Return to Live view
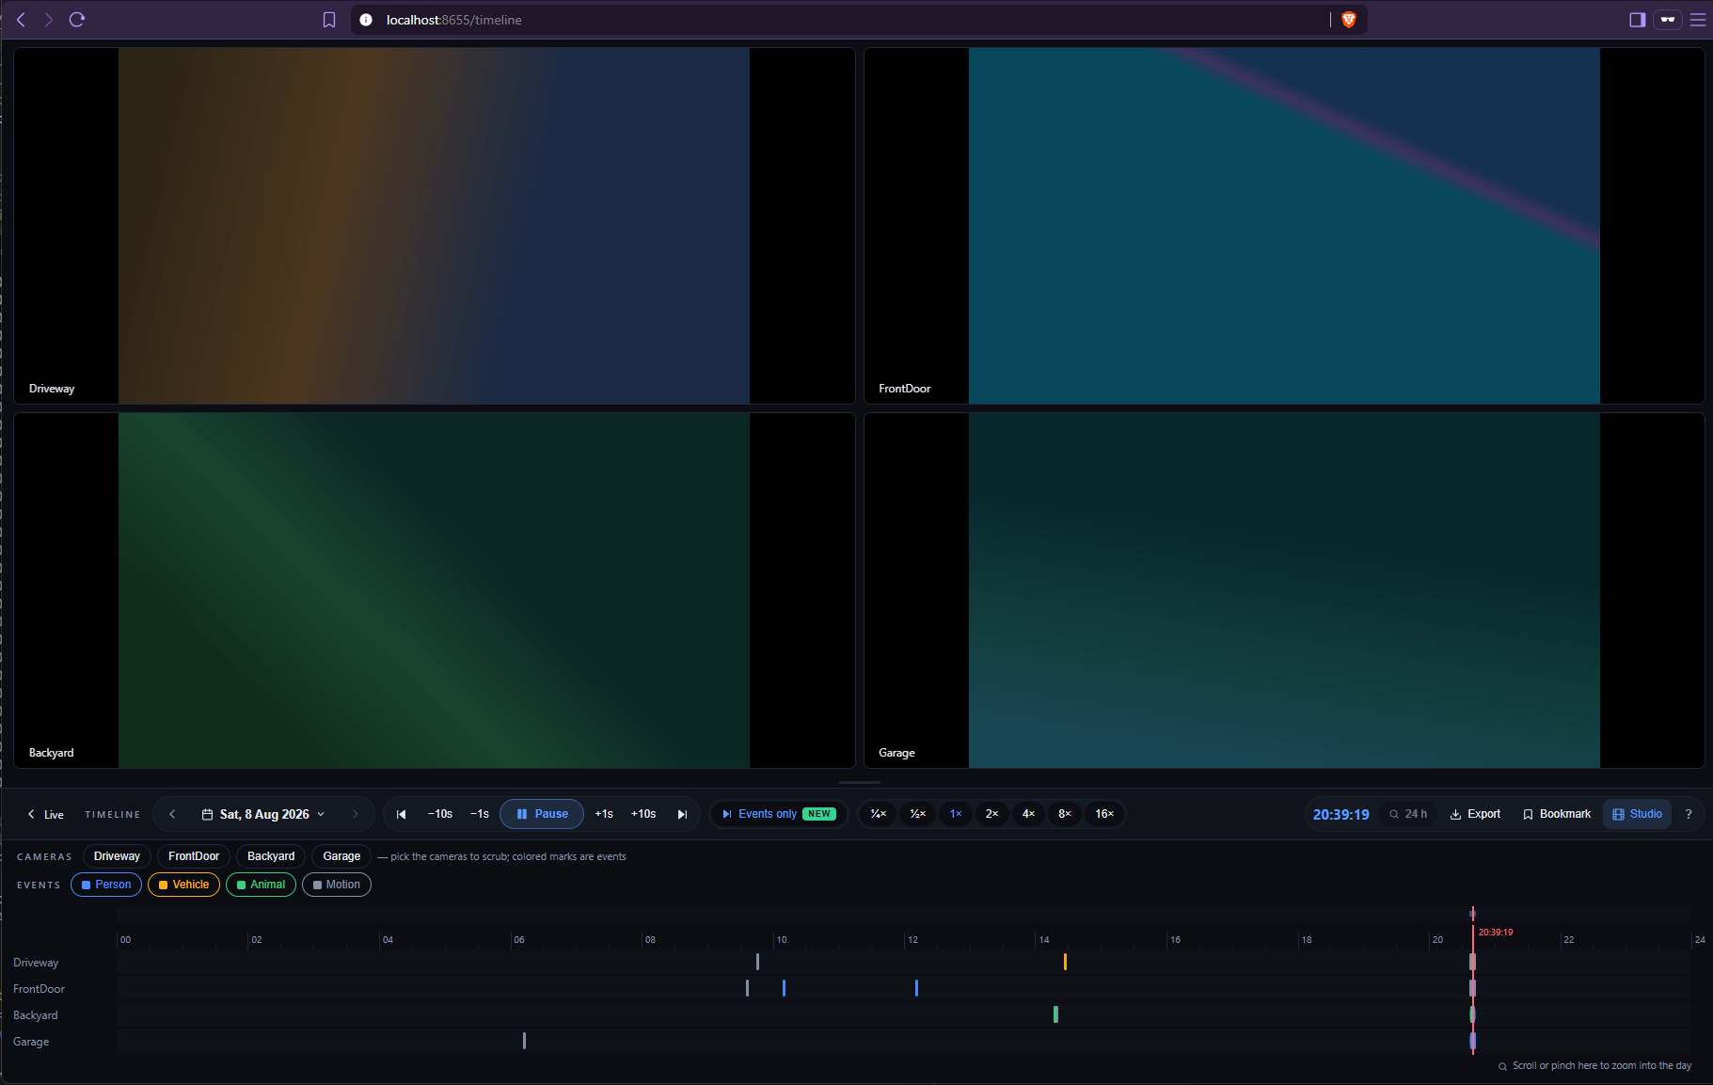The width and height of the screenshot is (1713, 1085). pos(45,814)
